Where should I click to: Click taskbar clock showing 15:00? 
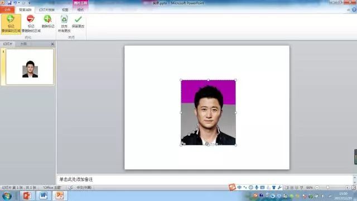click(344, 196)
